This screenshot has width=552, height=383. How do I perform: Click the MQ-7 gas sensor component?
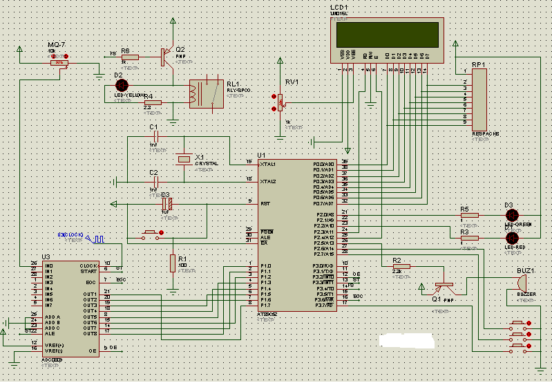coord(59,63)
